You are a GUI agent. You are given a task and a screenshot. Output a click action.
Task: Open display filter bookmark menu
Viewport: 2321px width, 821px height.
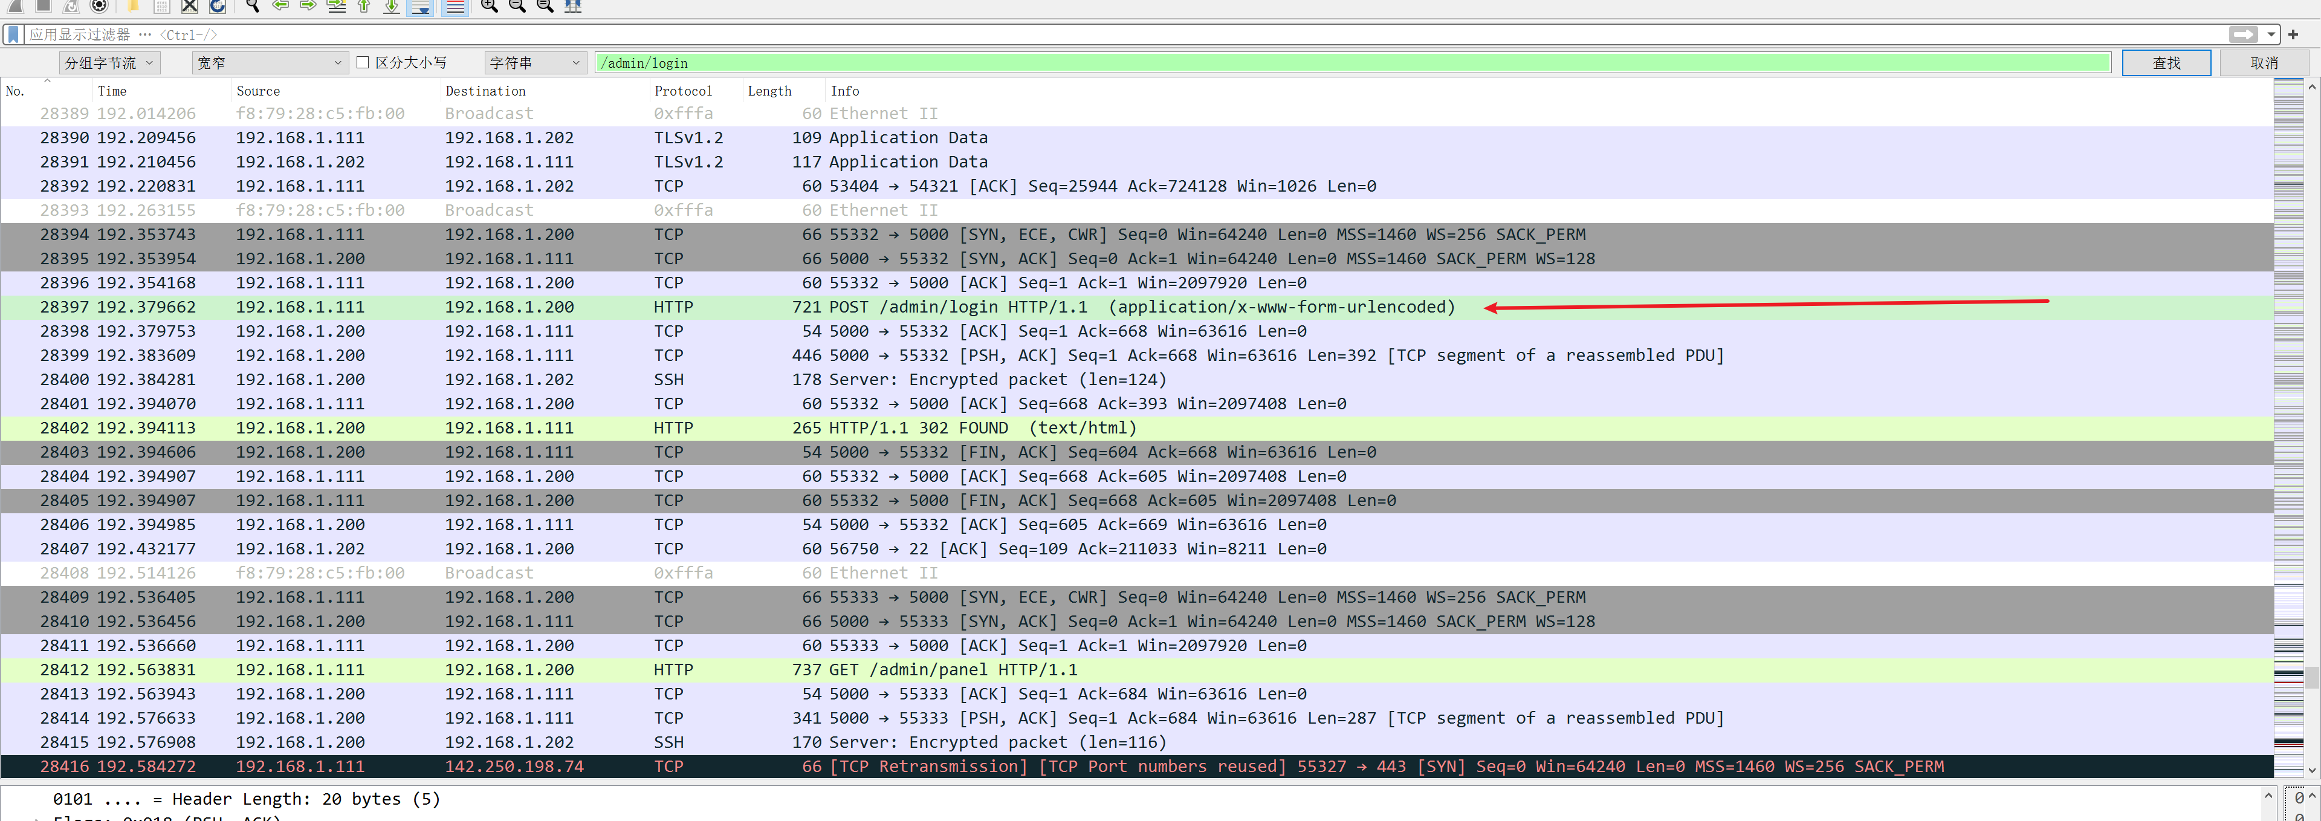(13, 34)
